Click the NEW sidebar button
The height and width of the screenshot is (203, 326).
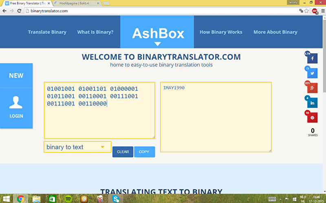16,76
